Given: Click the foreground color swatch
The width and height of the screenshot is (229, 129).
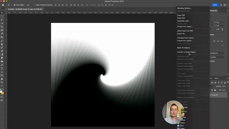Looking at the screenshot, I should pos(1,92).
